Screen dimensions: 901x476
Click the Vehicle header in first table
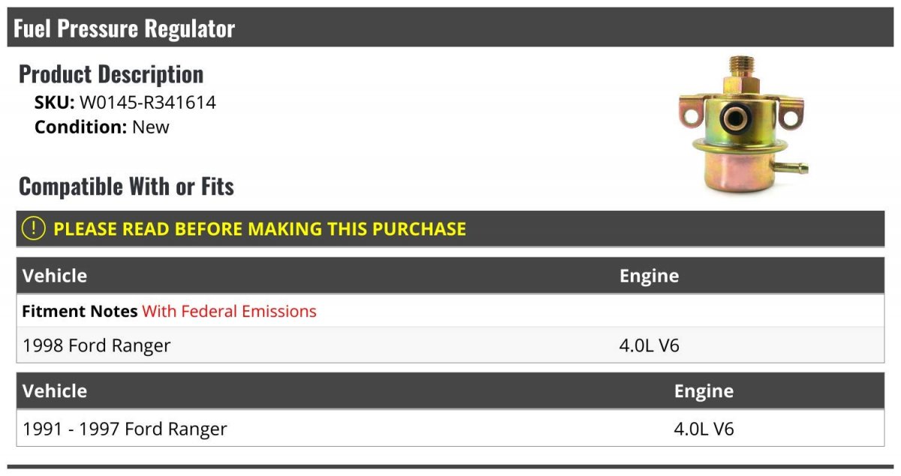(55, 275)
